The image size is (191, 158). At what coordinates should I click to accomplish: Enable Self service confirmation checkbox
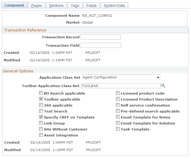[118, 105]
